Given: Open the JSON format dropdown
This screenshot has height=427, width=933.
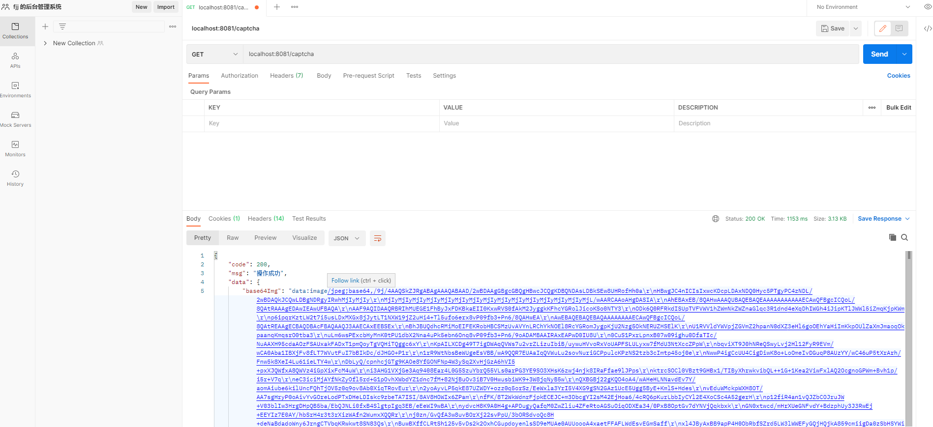Looking at the screenshot, I should pyautogui.click(x=347, y=238).
